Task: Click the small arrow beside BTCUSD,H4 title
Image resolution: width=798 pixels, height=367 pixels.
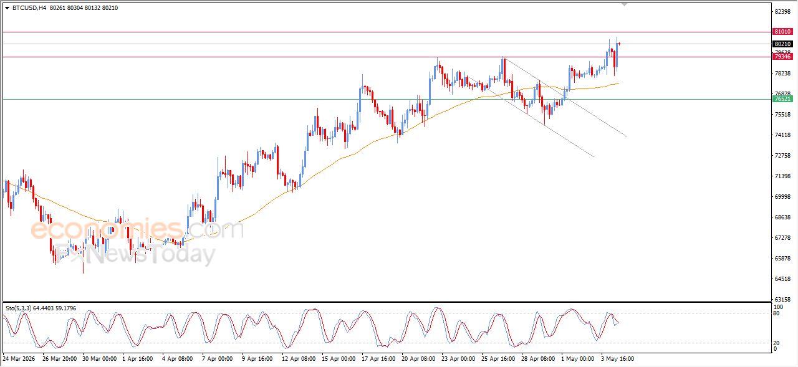Action: pyautogui.click(x=7, y=8)
